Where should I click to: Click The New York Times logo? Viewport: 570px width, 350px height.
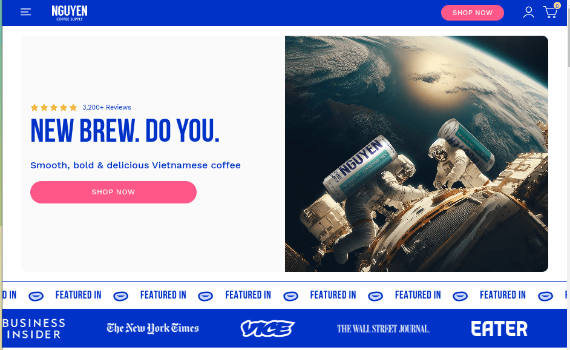coord(152,328)
